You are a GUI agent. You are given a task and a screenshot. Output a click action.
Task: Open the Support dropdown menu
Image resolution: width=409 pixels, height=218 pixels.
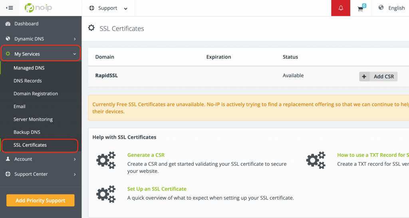pyautogui.click(x=108, y=8)
